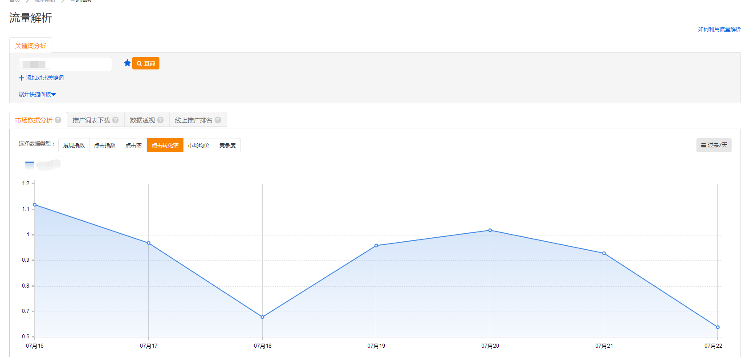Viewport: 749px width, 357px height.
Task: Select the 关键词分析 tab
Action: [31, 46]
